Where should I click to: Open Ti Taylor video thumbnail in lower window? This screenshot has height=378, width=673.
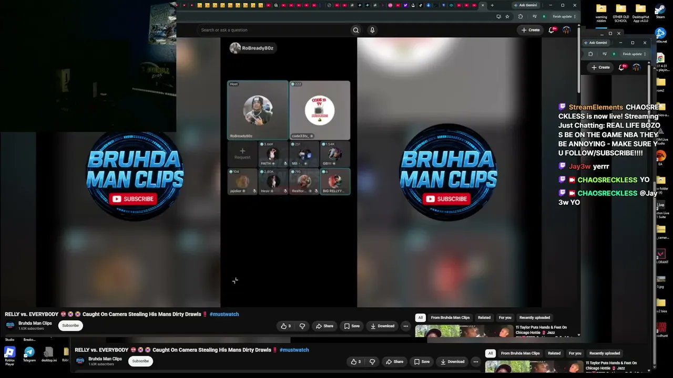tap(534, 366)
